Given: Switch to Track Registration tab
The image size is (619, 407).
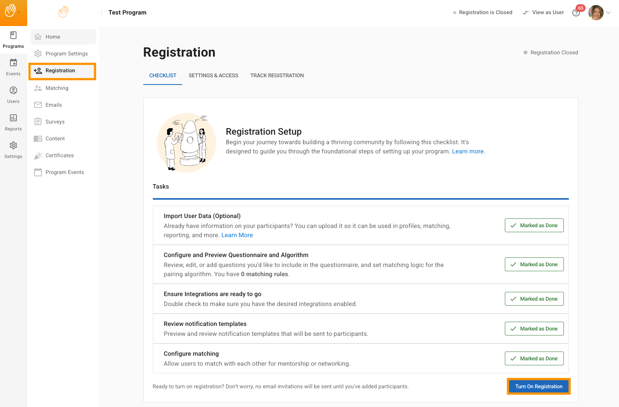Looking at the screenshot, I should click(277, 76).
